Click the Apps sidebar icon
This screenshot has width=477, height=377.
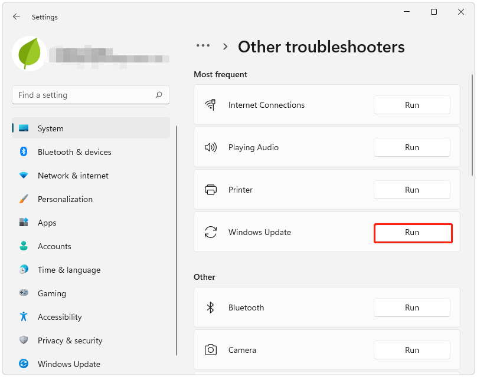[24, 222]
